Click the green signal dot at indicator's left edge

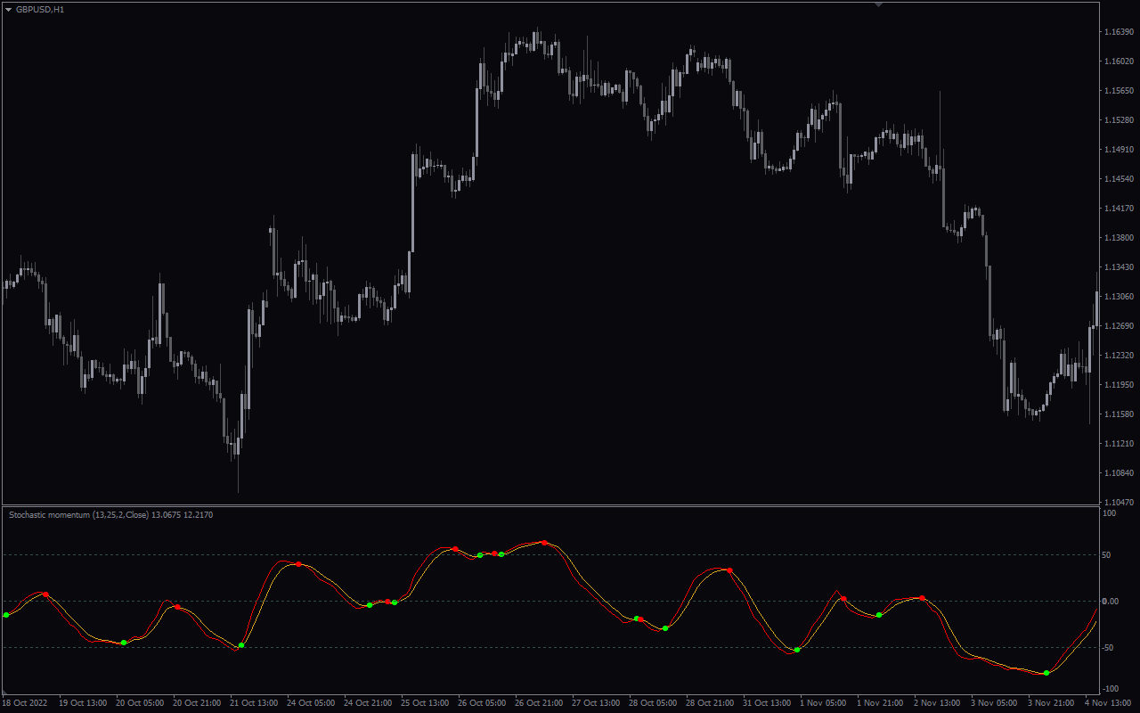pos(6,615)
